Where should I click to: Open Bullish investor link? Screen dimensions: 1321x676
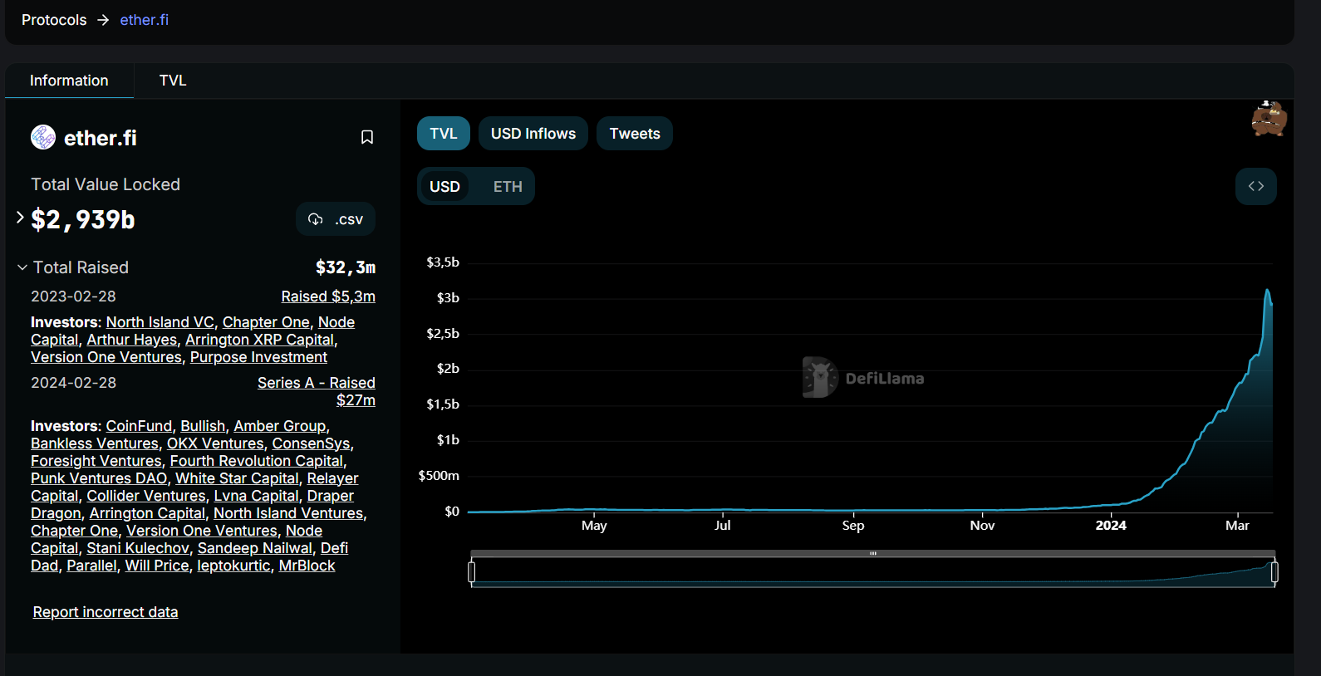click(203, 426)
